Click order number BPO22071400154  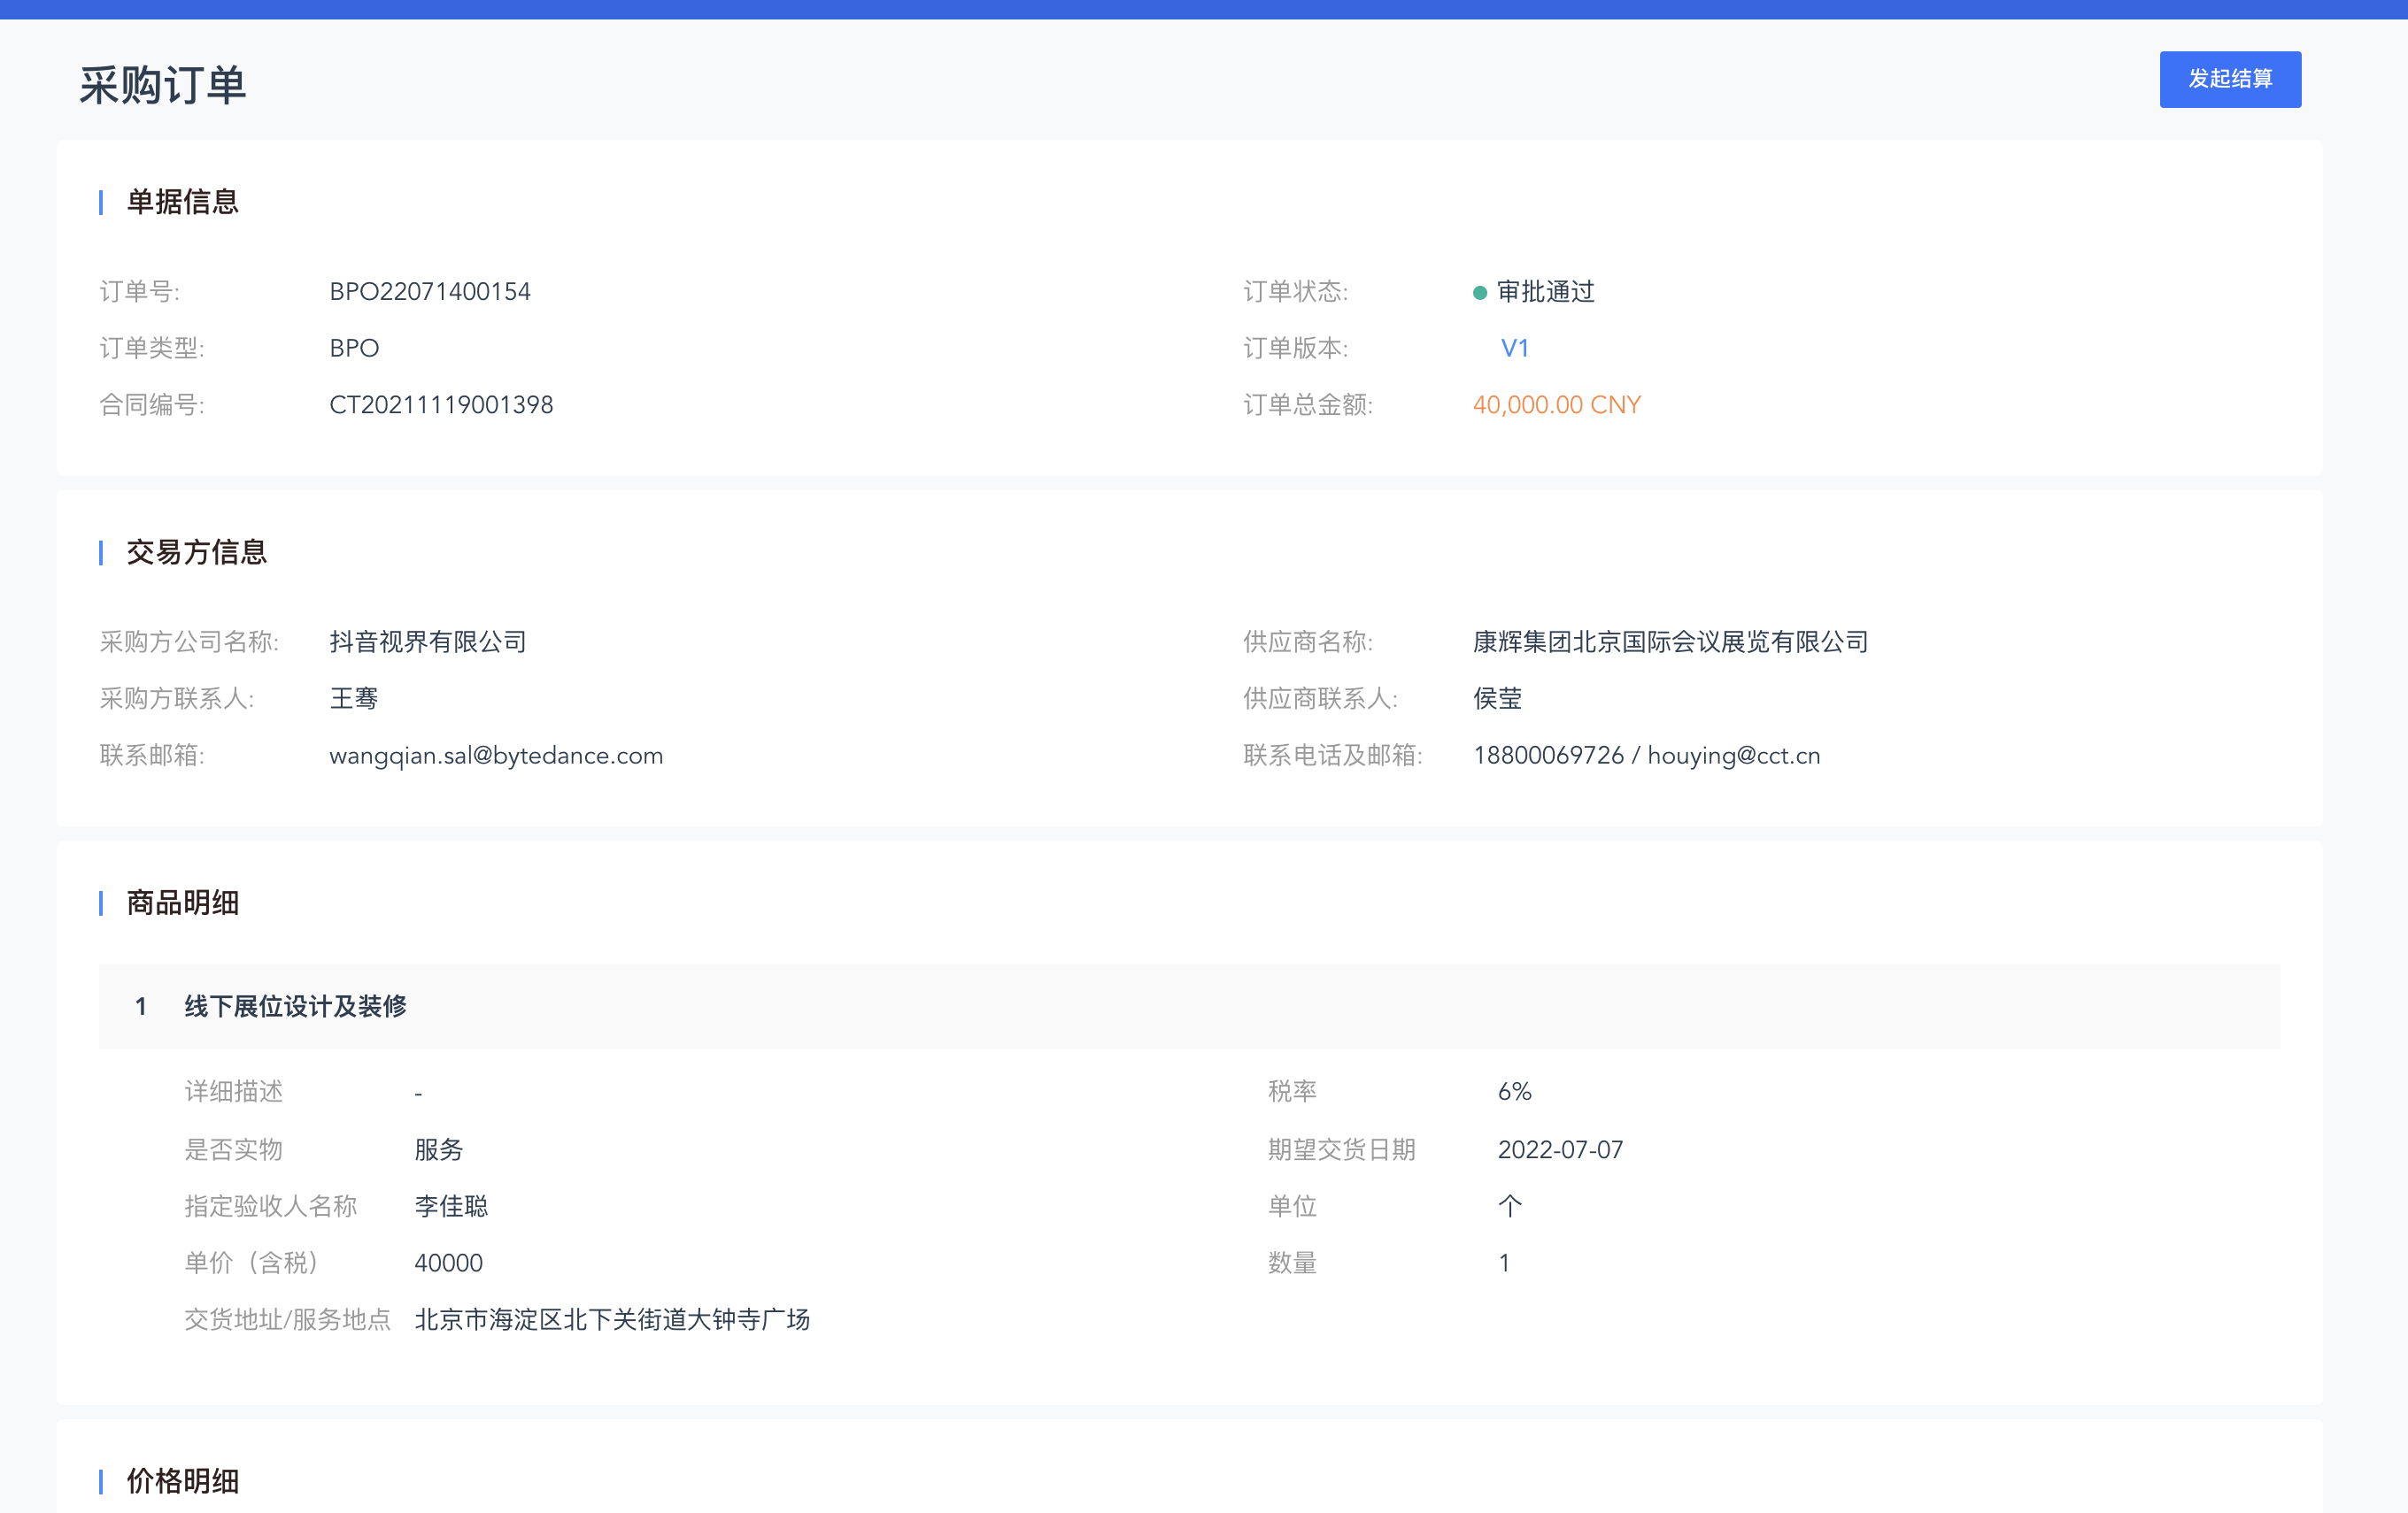click(430, 292)
